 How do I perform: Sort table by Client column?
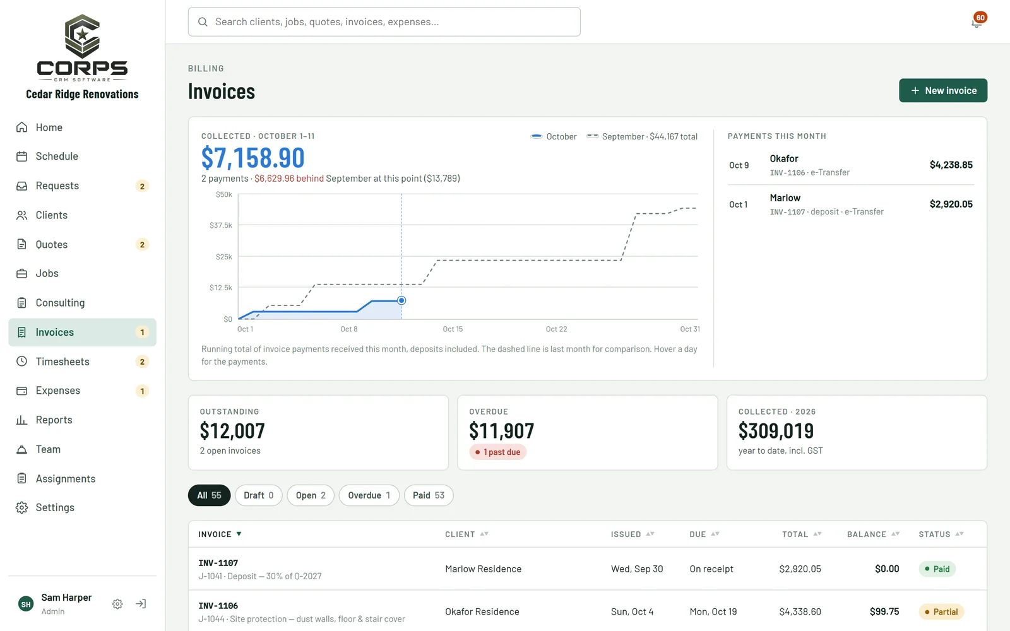pyautogui.click(x=466, y=534)
